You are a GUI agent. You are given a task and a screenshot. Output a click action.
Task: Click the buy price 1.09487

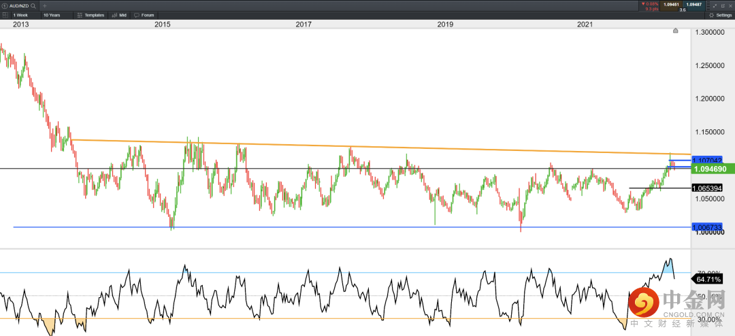693,5
